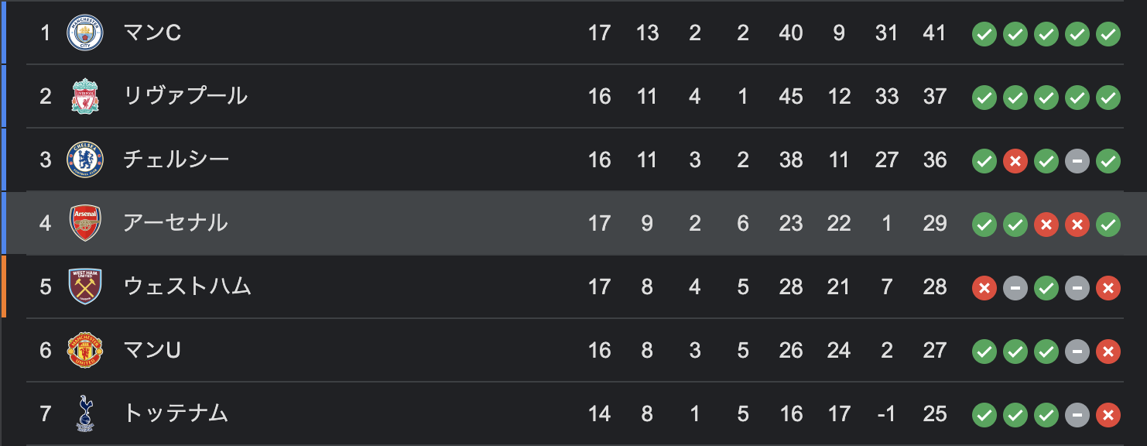Open the トッテナム team name link

176,413
